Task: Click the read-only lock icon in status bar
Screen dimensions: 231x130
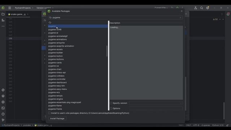Action: [x=227, y=125]
